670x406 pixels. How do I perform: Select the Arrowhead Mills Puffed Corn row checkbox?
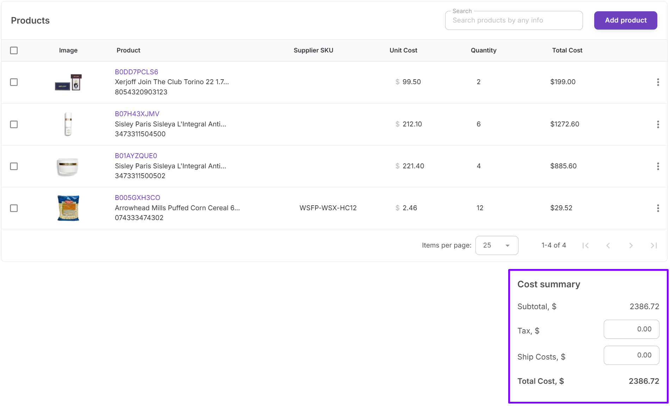14,208
